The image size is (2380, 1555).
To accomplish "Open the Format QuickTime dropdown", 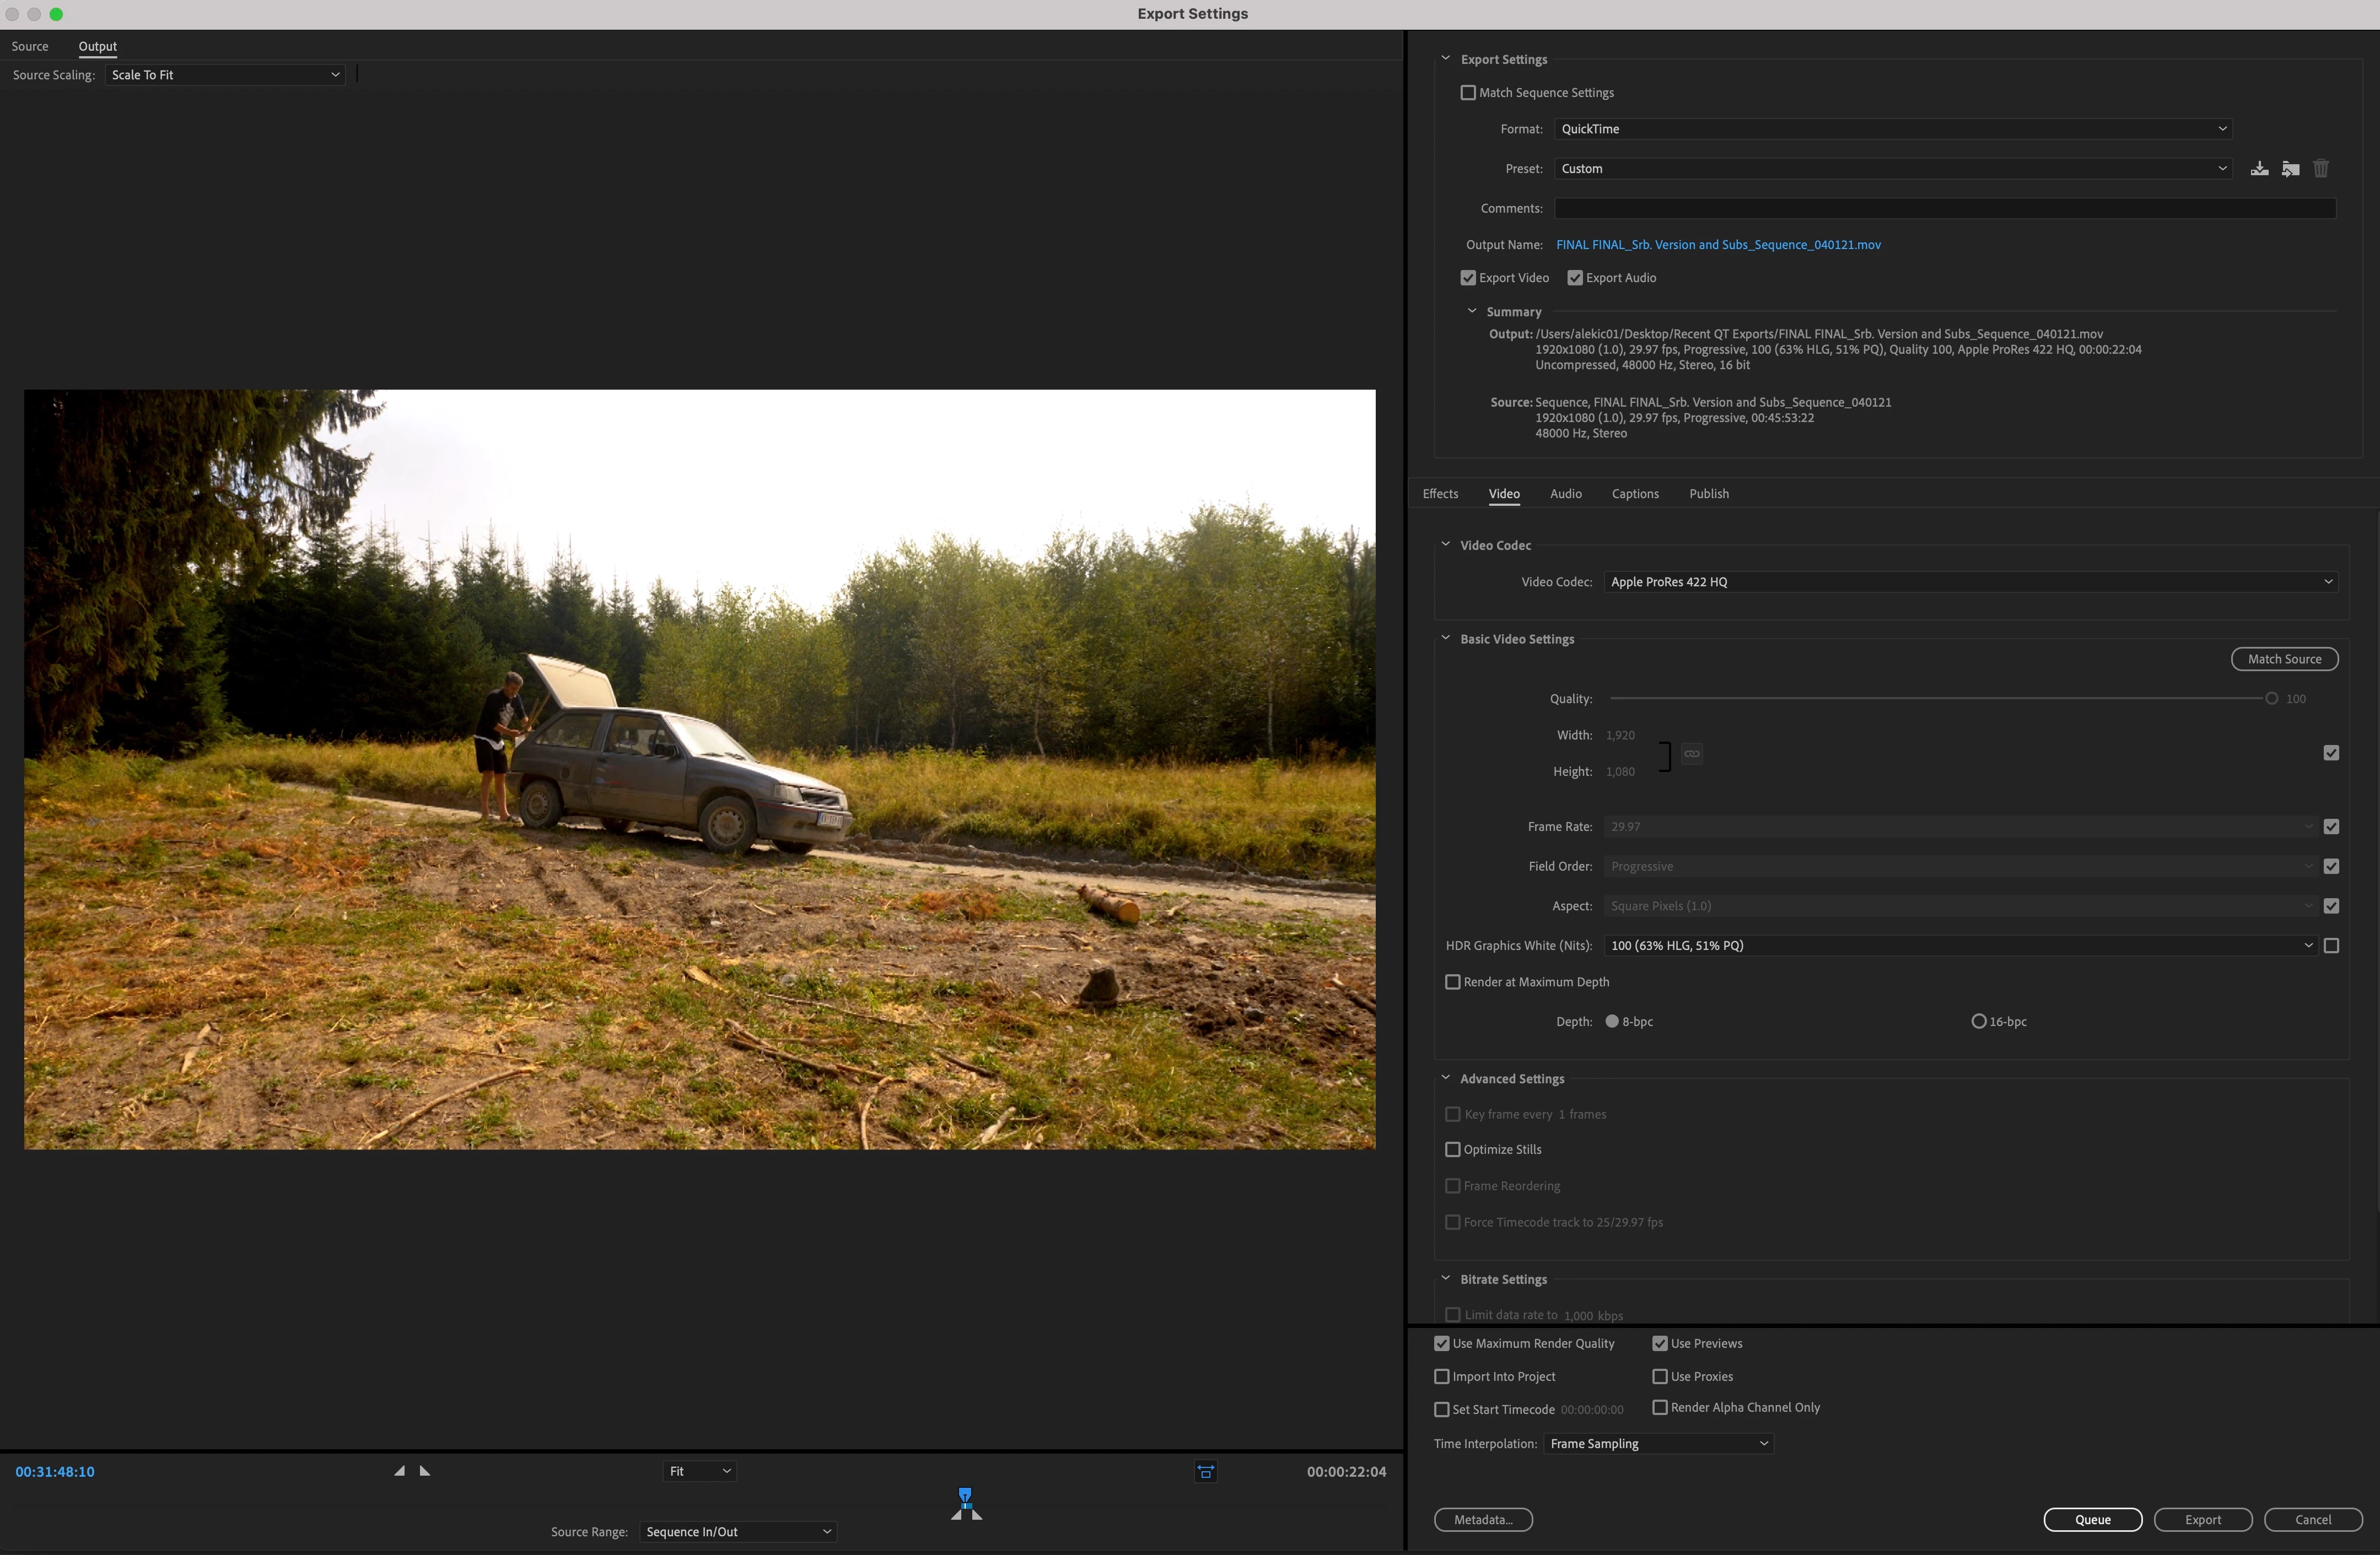I will pos(1893,129).
